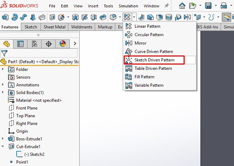Open the Simulation menu
Viewport: 234px width, 166px height.
(128, 6)
